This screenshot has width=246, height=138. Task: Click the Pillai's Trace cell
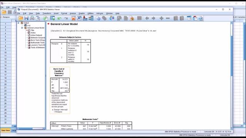point(66,126)
